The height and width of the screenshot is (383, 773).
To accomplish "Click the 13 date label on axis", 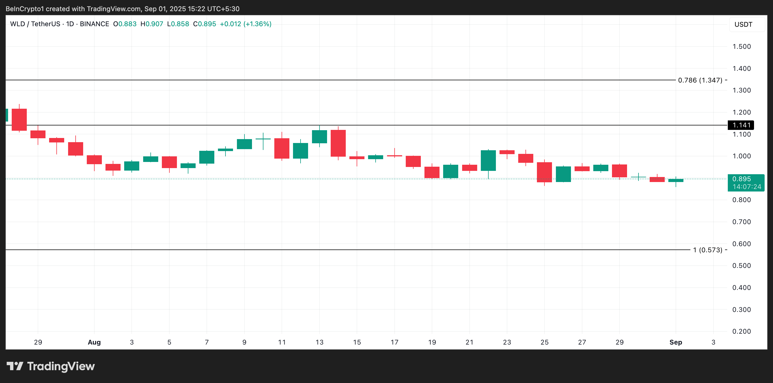I will point(319,342).
